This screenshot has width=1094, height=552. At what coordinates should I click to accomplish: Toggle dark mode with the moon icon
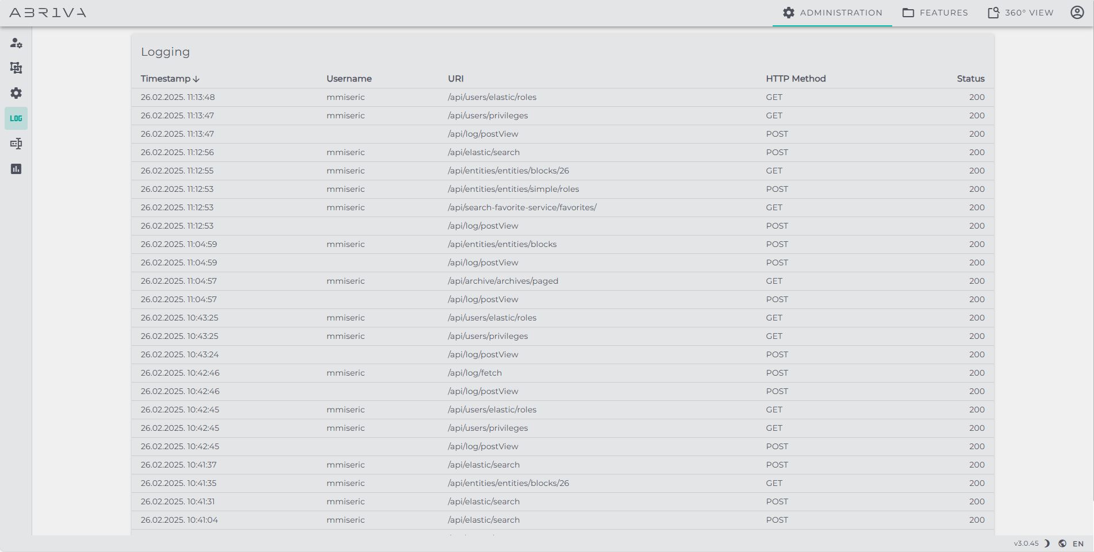pyautogui.click(x=1047, y=543)
